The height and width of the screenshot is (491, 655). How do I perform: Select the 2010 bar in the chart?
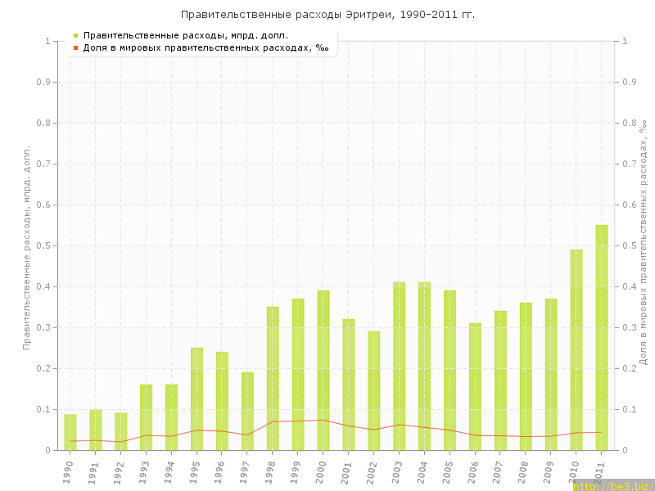(576, 349)
